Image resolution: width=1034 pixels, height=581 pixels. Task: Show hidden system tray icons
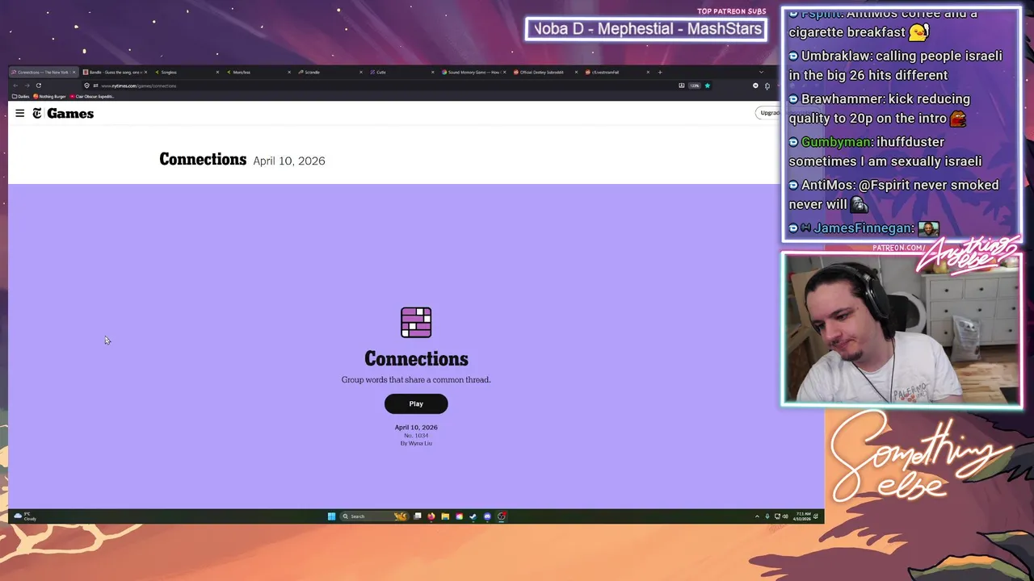click(x=757, y=516)
